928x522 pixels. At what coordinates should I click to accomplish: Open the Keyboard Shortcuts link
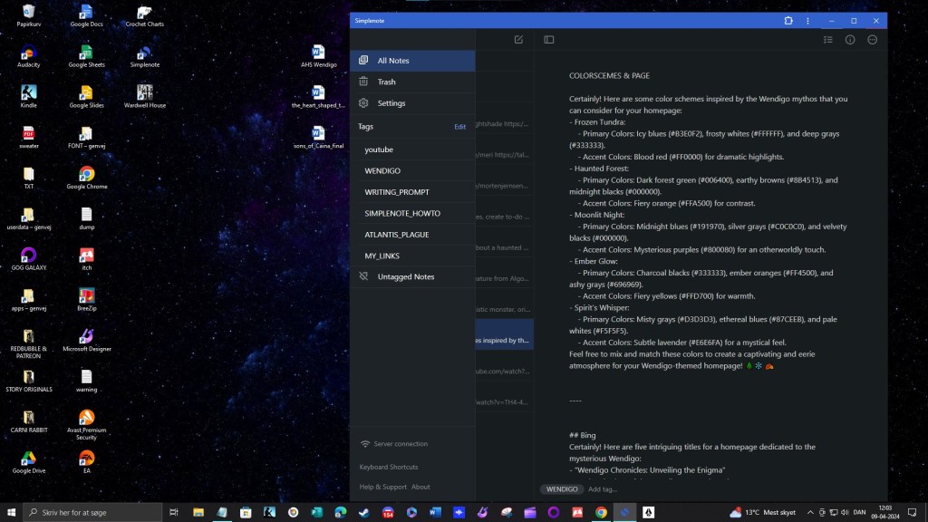pyautogui.click(x=389, y=467)
